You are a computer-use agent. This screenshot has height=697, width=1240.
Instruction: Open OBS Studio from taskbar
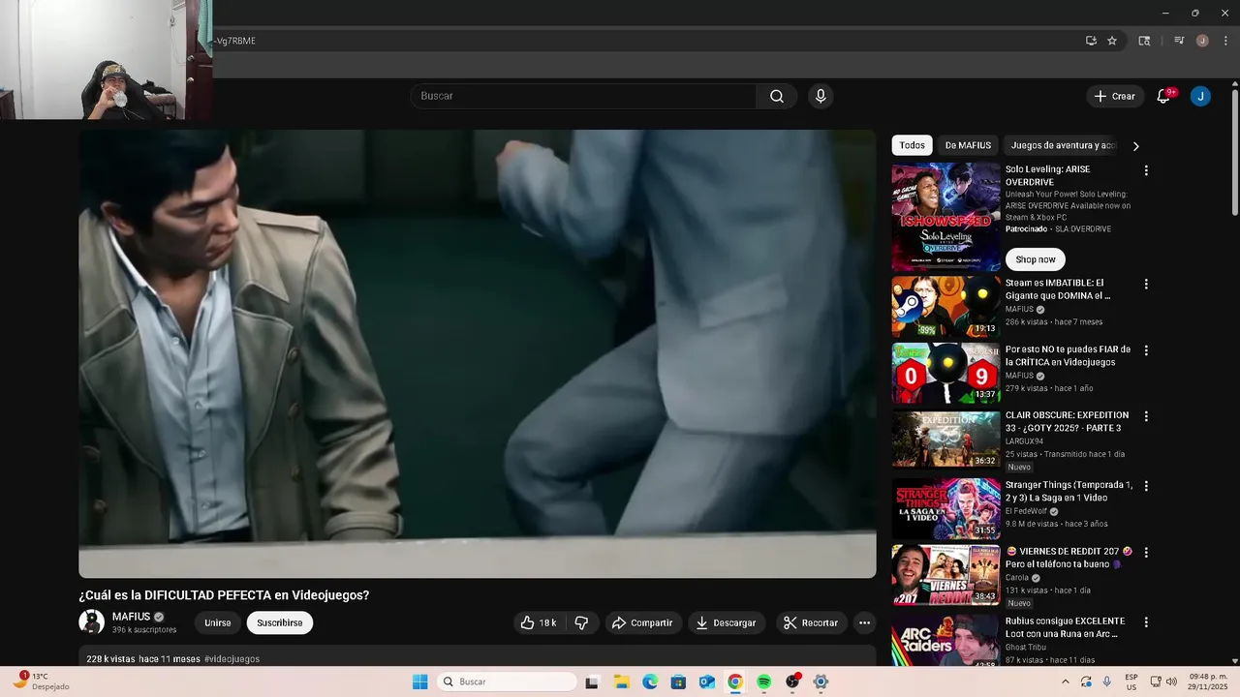coord(792,682)
